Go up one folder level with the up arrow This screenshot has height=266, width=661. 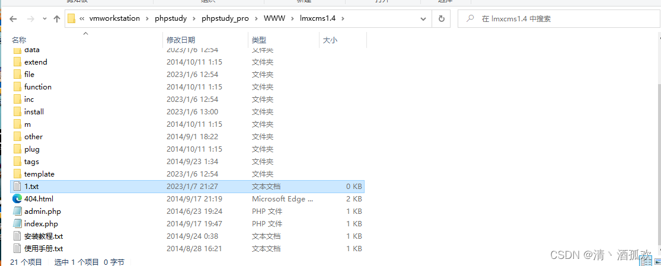pos(57,19)
